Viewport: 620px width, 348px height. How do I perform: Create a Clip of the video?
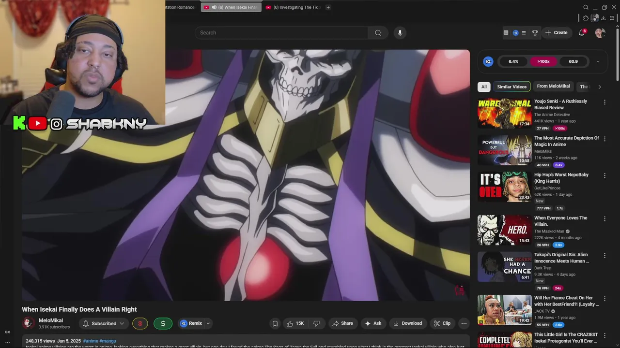click(x=442, y=323)
